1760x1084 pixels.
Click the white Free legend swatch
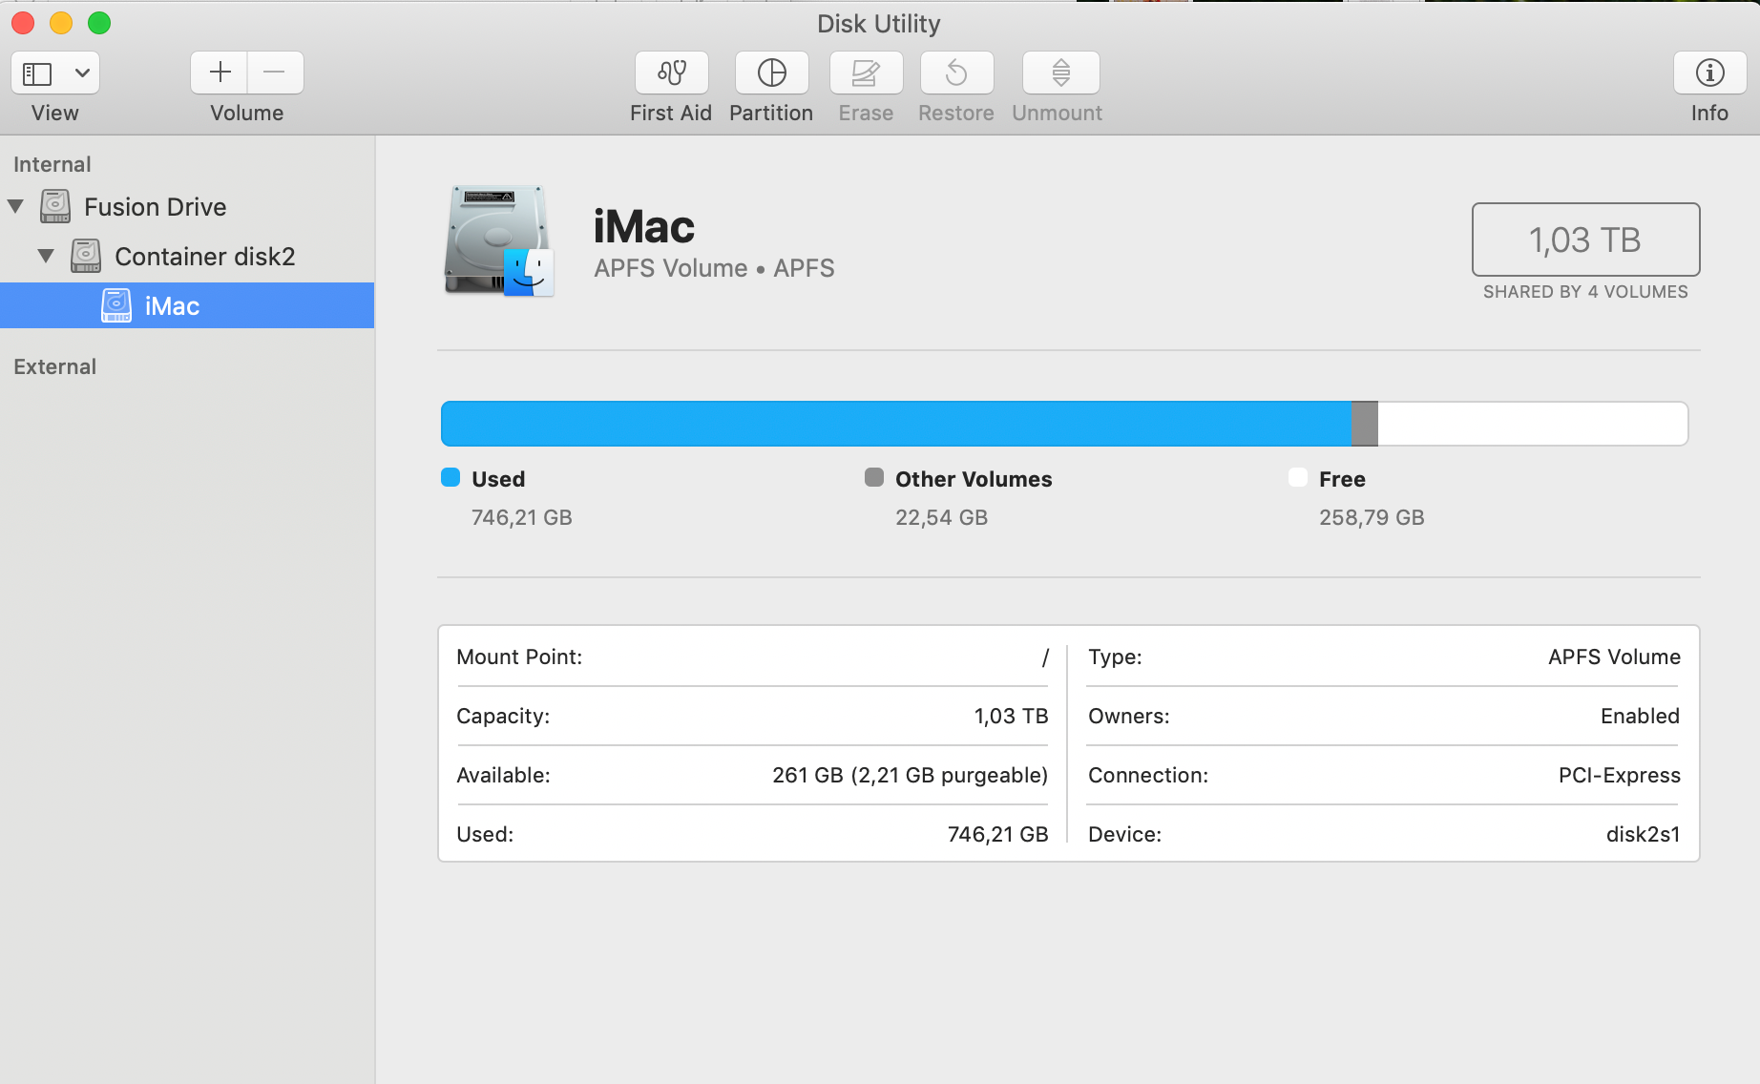click(1298, 477)
